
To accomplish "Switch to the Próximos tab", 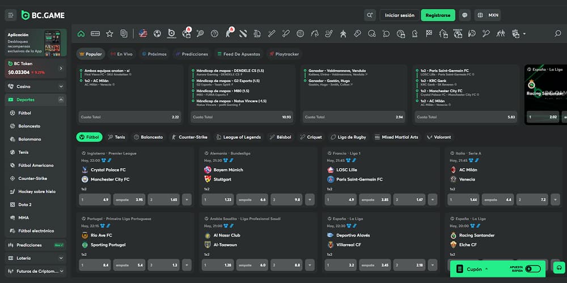I will point(154,54).
